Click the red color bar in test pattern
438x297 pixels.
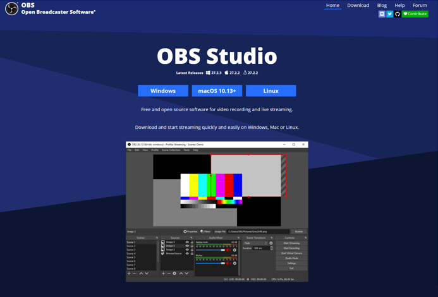[229, 185]
